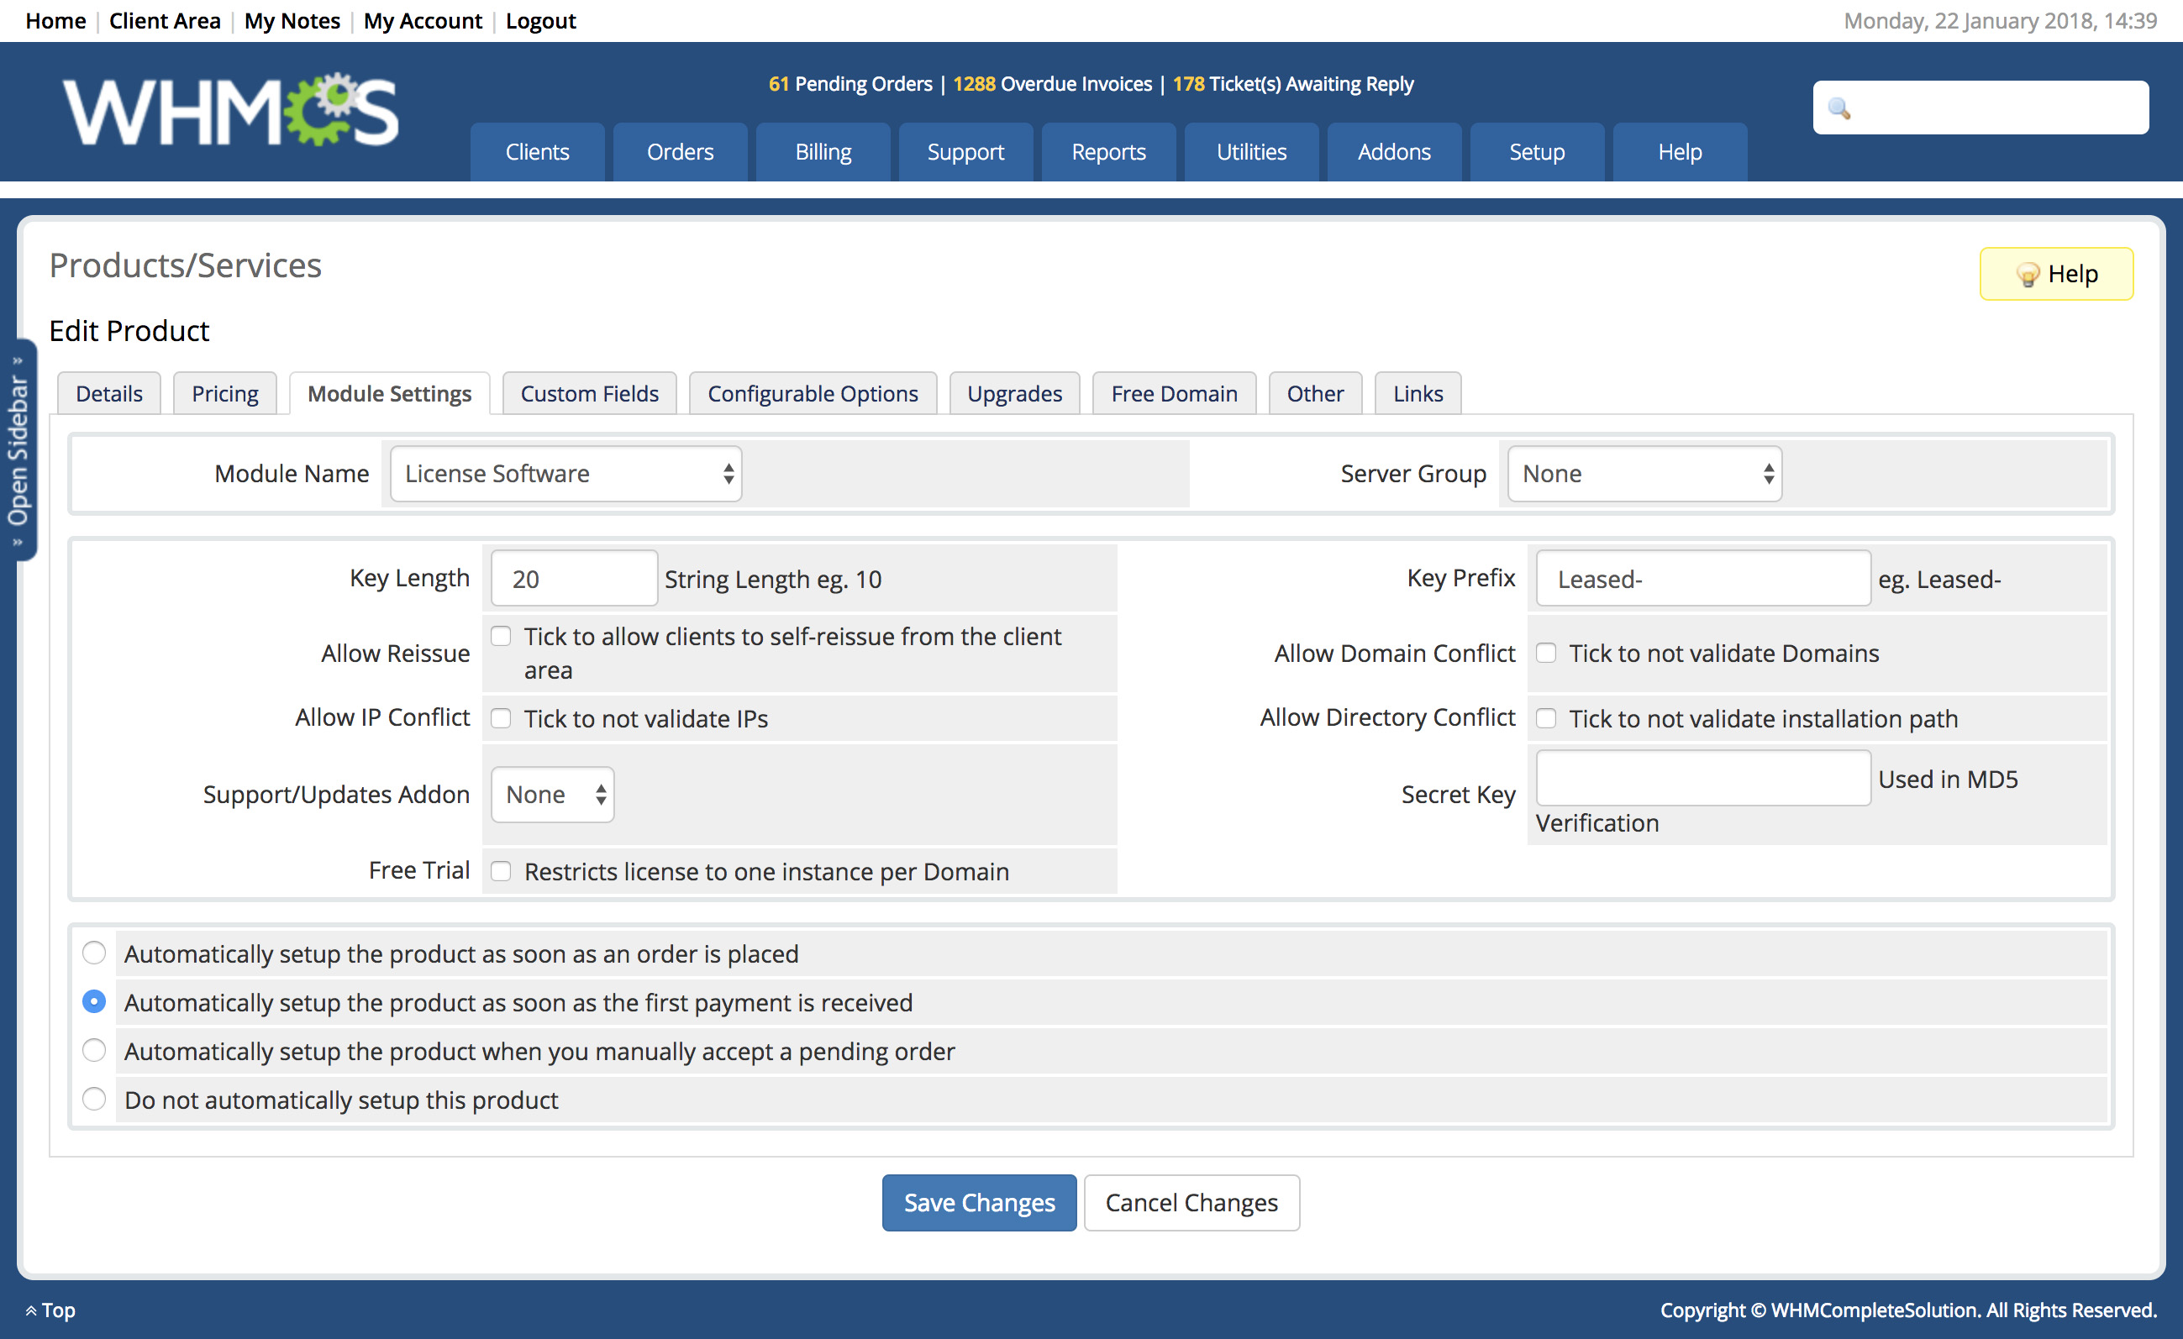Click the Key Length text field
2183x1339 pixels.
click(573, 579)
